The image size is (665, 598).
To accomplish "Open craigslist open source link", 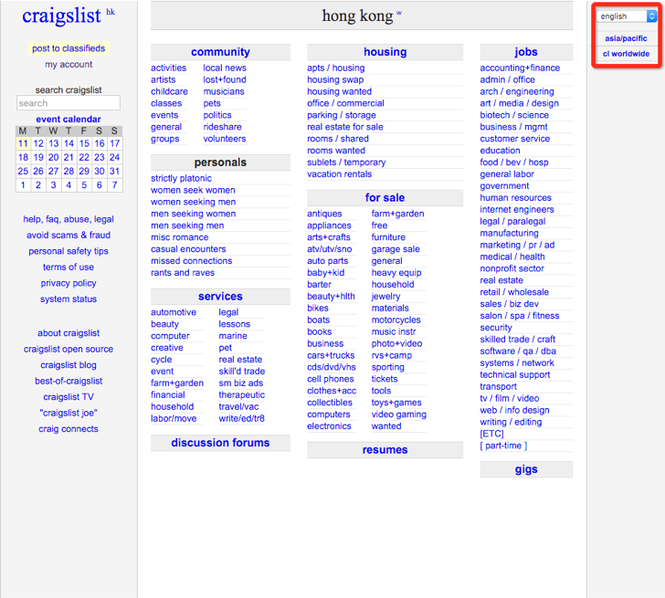I will click(69, 350).
